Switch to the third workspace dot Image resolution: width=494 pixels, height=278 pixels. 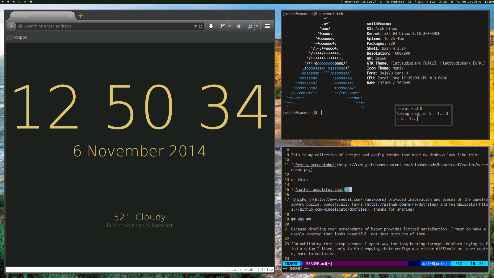pos(14,2)
